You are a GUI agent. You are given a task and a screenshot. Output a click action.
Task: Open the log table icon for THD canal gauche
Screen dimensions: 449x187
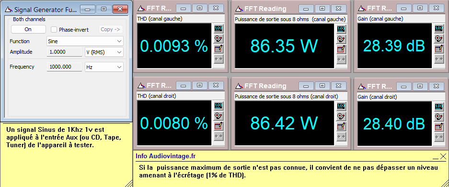click(219, 49)
